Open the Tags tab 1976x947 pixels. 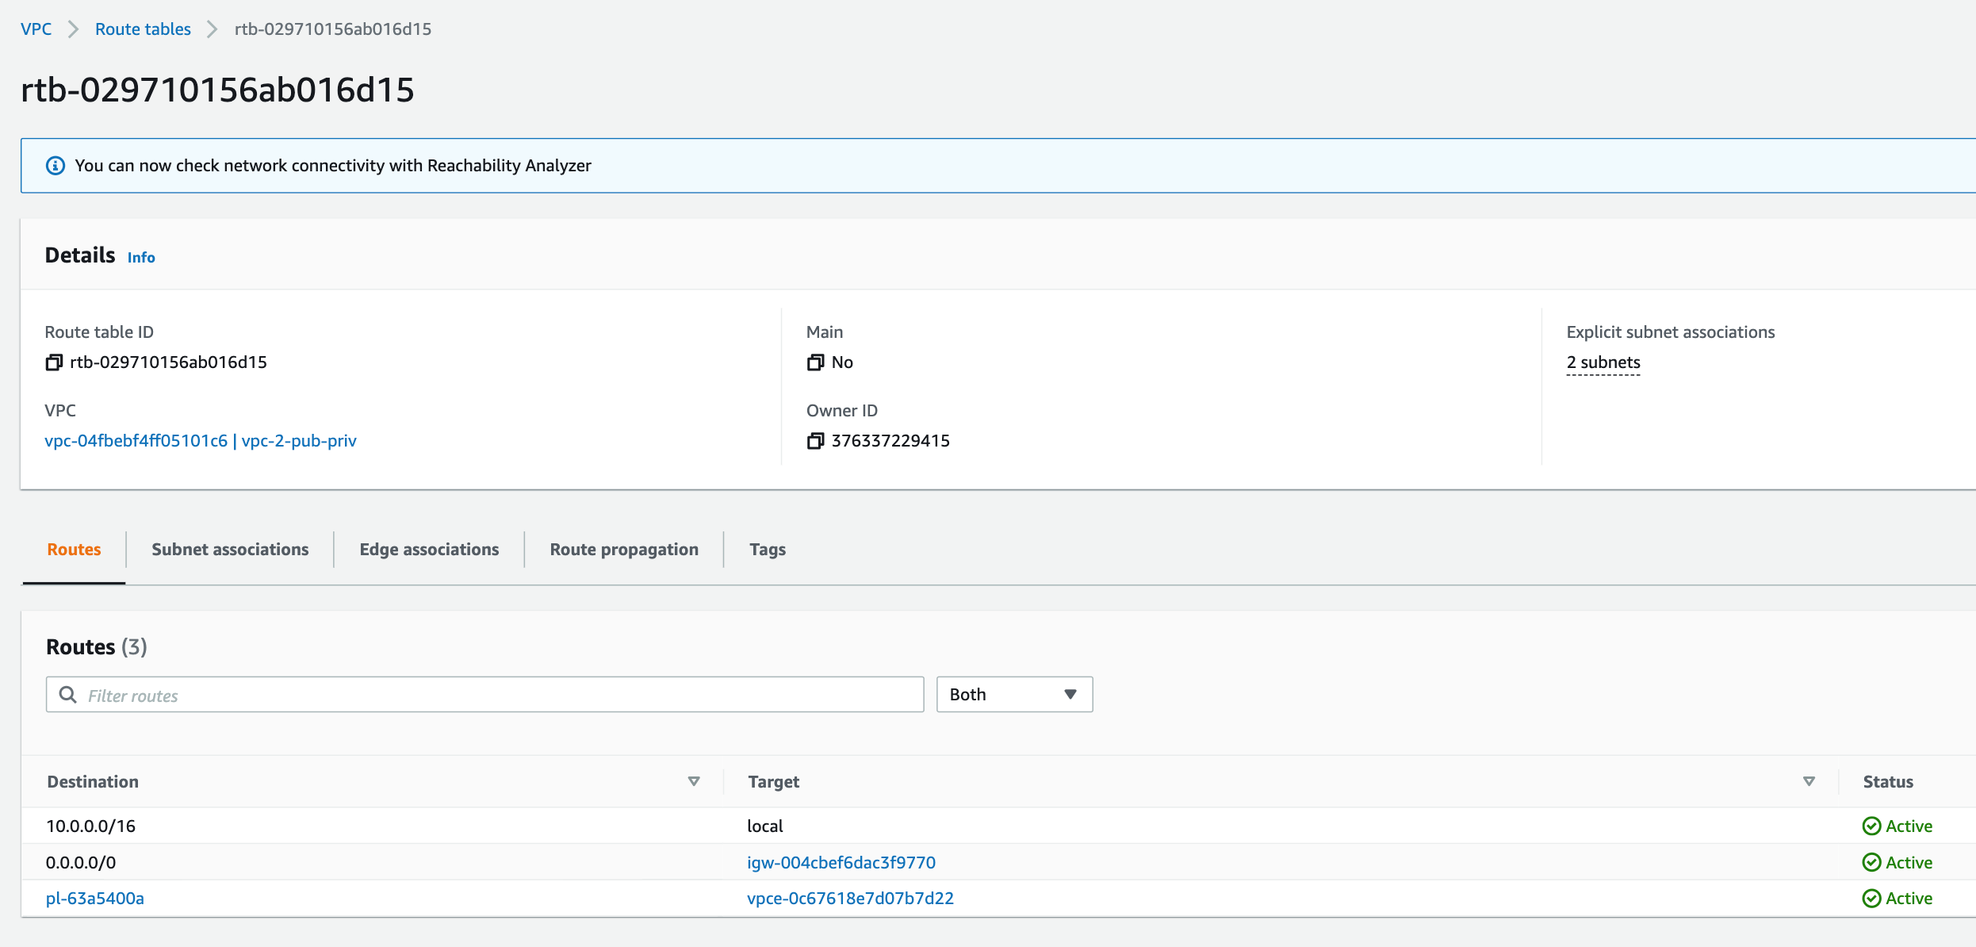[x=766, y=549]
